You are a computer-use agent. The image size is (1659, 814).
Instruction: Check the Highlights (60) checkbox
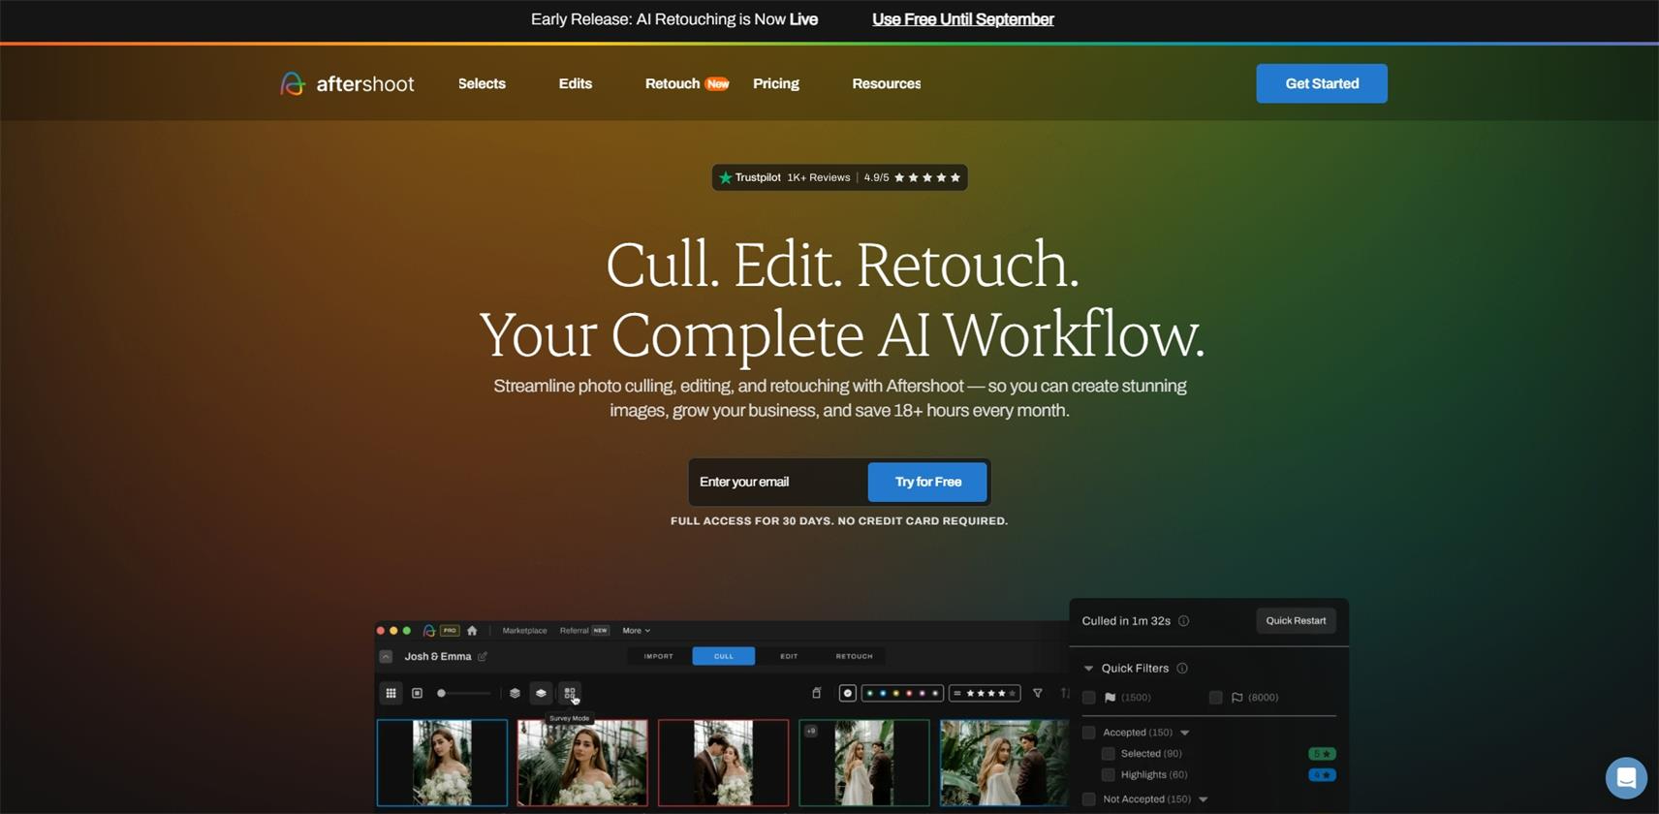(x=1108, y=775)
